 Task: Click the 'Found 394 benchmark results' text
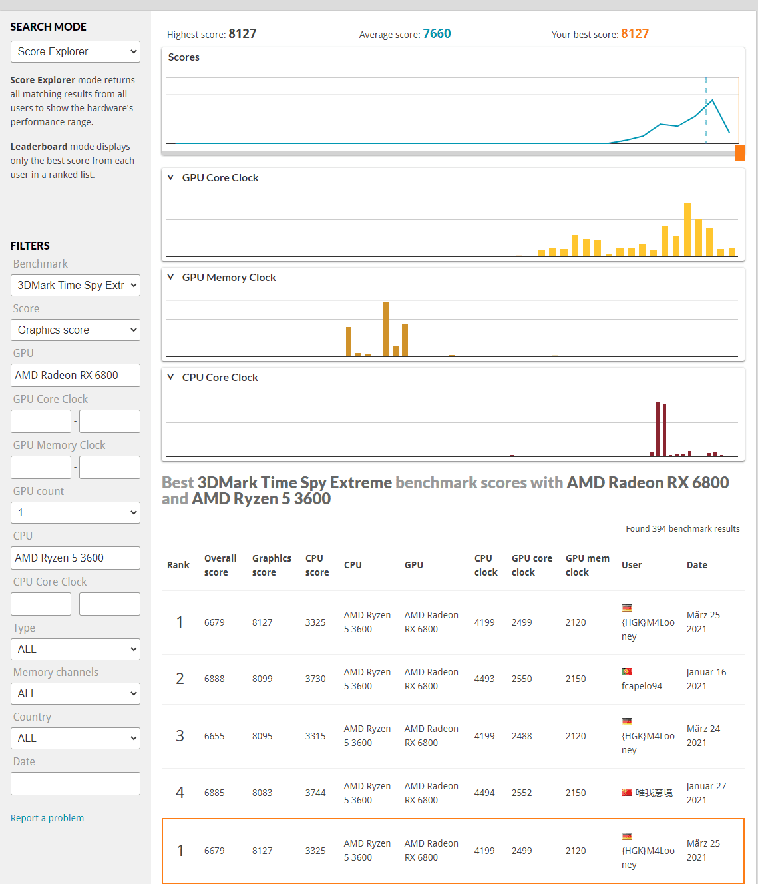[x=683, y=528]
